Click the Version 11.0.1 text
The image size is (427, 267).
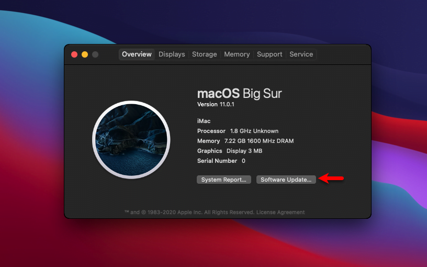216,104
